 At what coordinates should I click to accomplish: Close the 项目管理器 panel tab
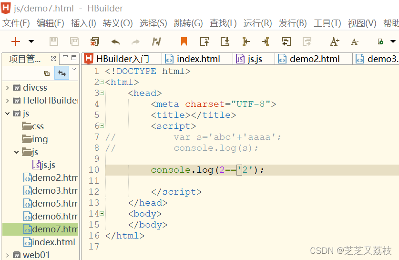click(x=53, y=59)
